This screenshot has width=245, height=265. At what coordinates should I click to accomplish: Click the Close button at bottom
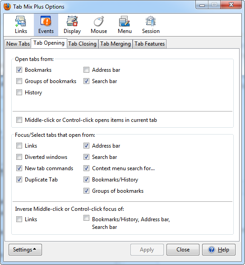(x=183, y=250)
